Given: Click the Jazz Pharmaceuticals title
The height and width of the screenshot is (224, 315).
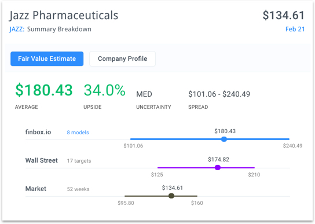Looking at the screenshot, I should tap(64, 15).
